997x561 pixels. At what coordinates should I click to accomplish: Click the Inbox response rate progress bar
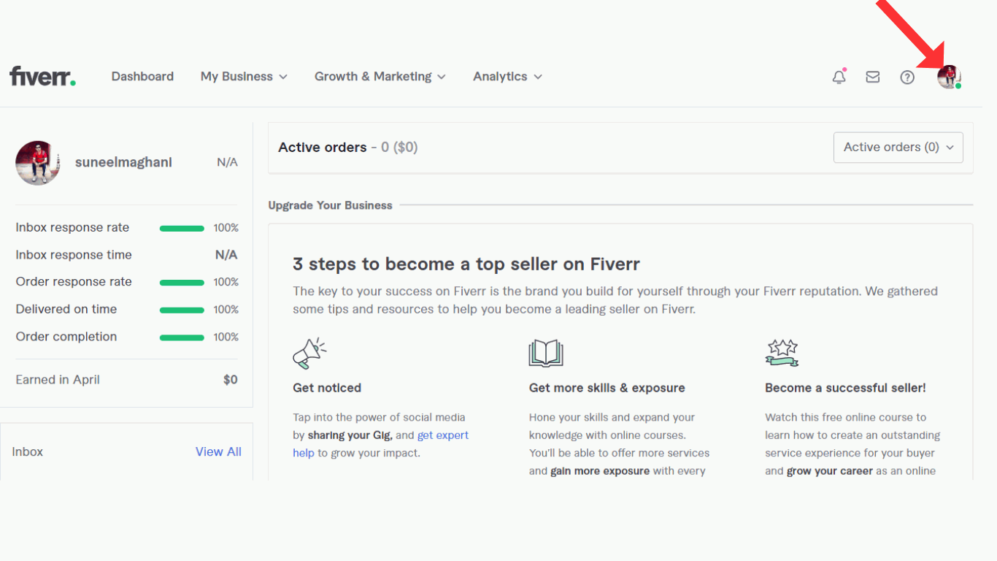coord(182,229)
